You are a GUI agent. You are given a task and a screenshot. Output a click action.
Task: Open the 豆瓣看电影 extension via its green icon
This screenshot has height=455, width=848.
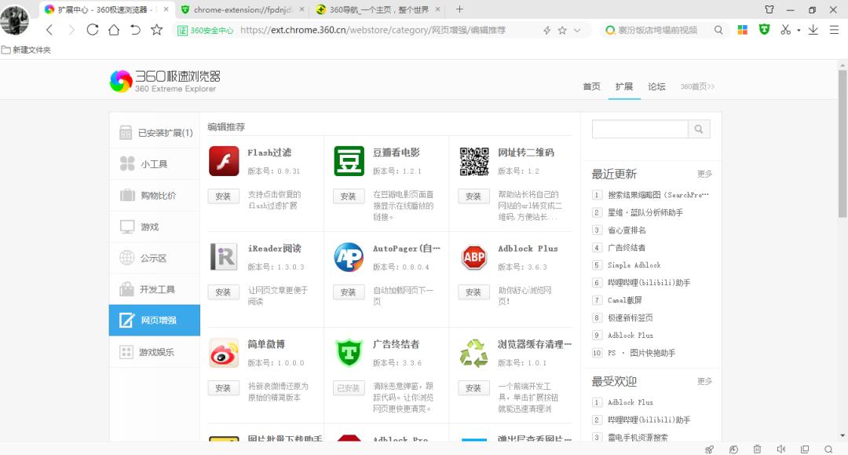pos(348,159)
